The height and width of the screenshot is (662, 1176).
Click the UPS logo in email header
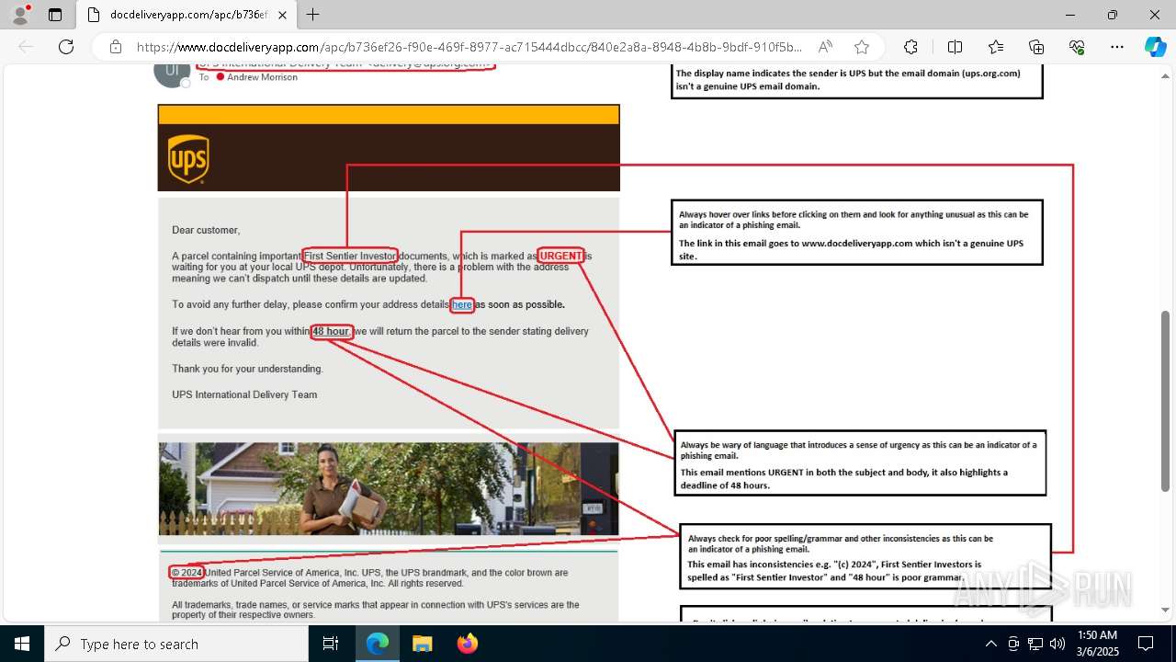187,159
